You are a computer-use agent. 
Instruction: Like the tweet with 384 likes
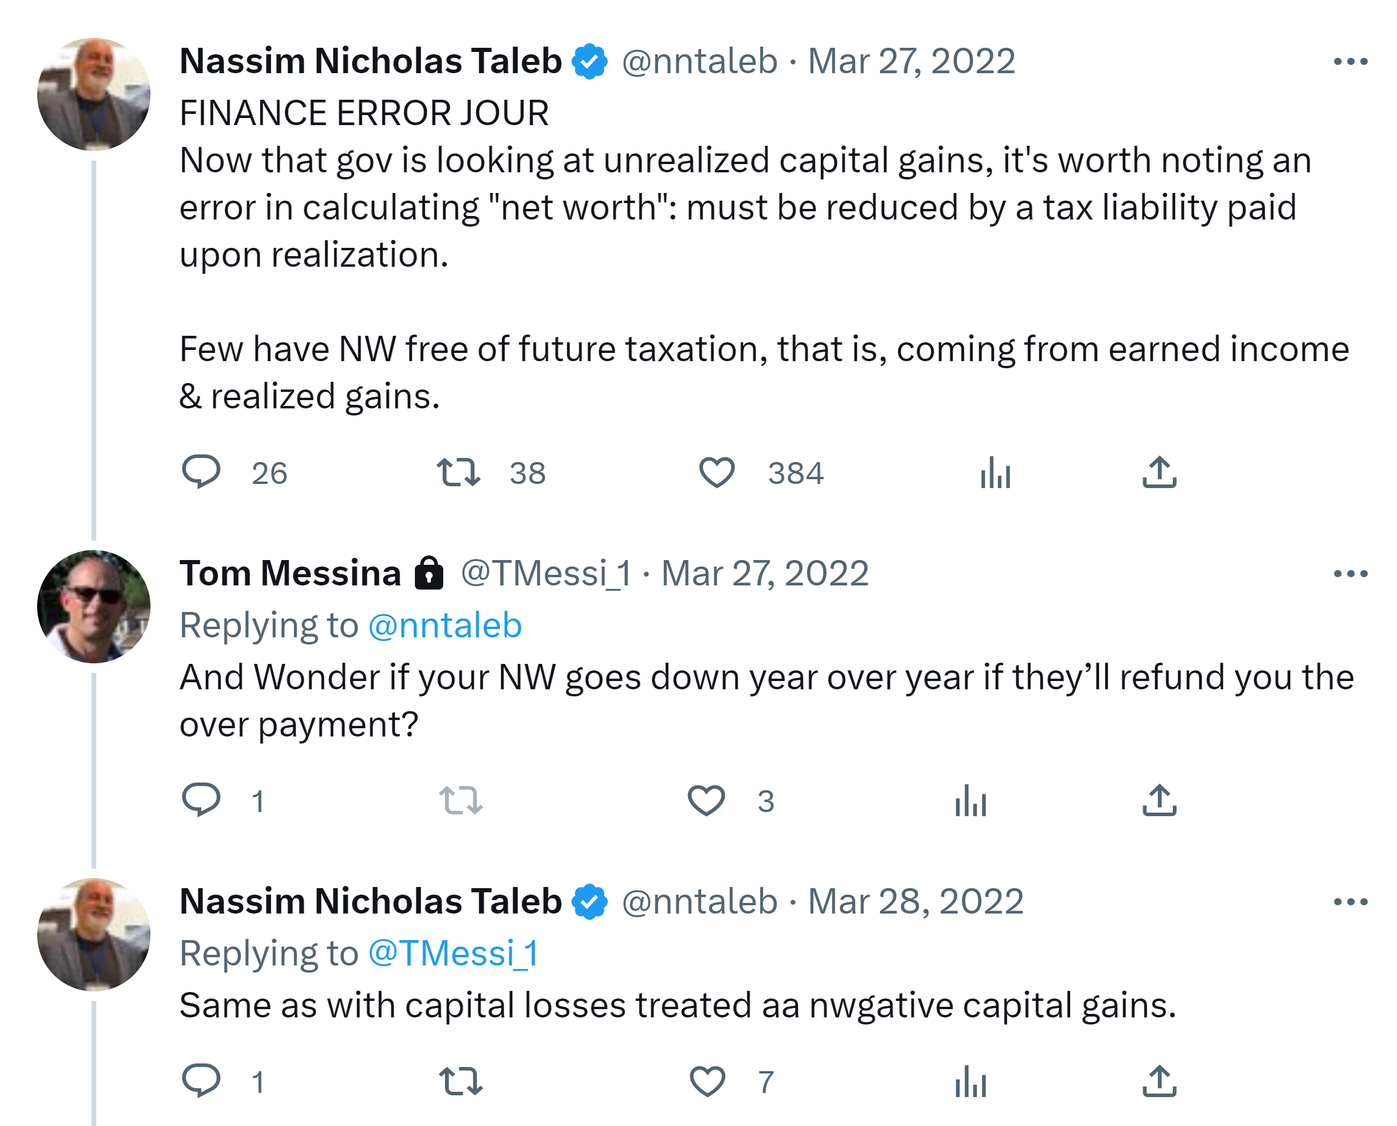click(717, 472)
